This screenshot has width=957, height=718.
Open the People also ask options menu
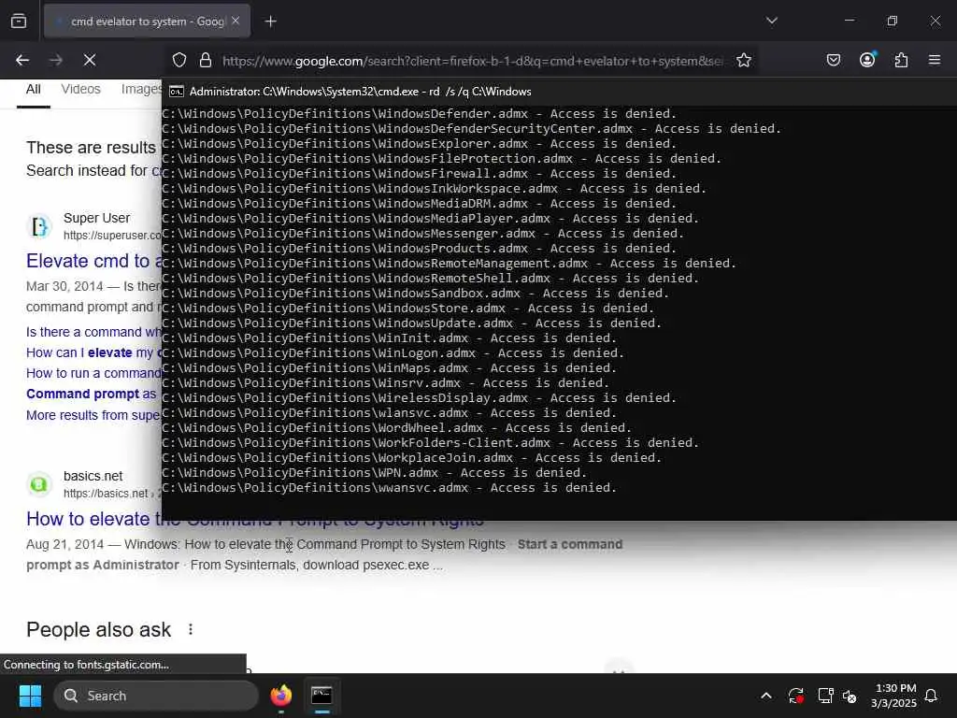191,629
